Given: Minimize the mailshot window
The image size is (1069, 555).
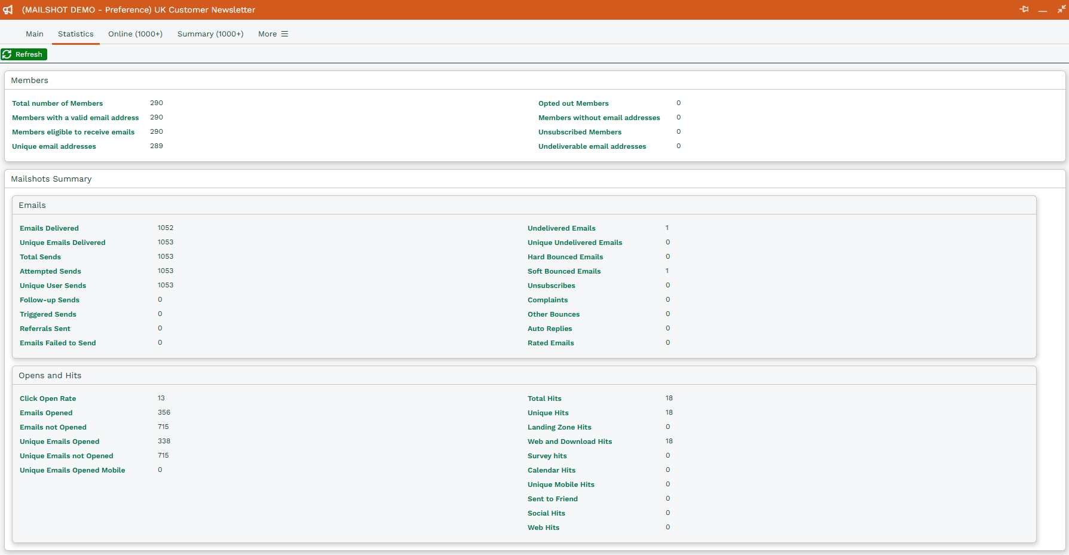Looking at the screenshot, I should (x=1043, y=10).
